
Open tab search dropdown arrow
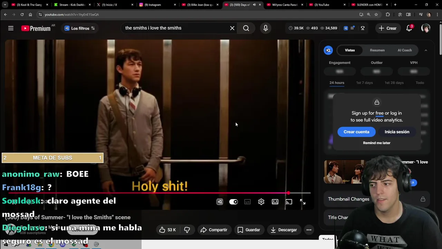point(5,5)
